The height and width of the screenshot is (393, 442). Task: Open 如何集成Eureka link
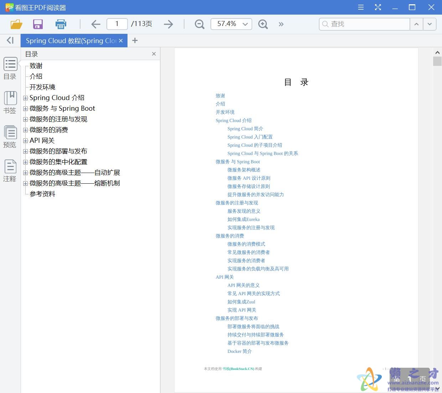[x=243, y=219]
